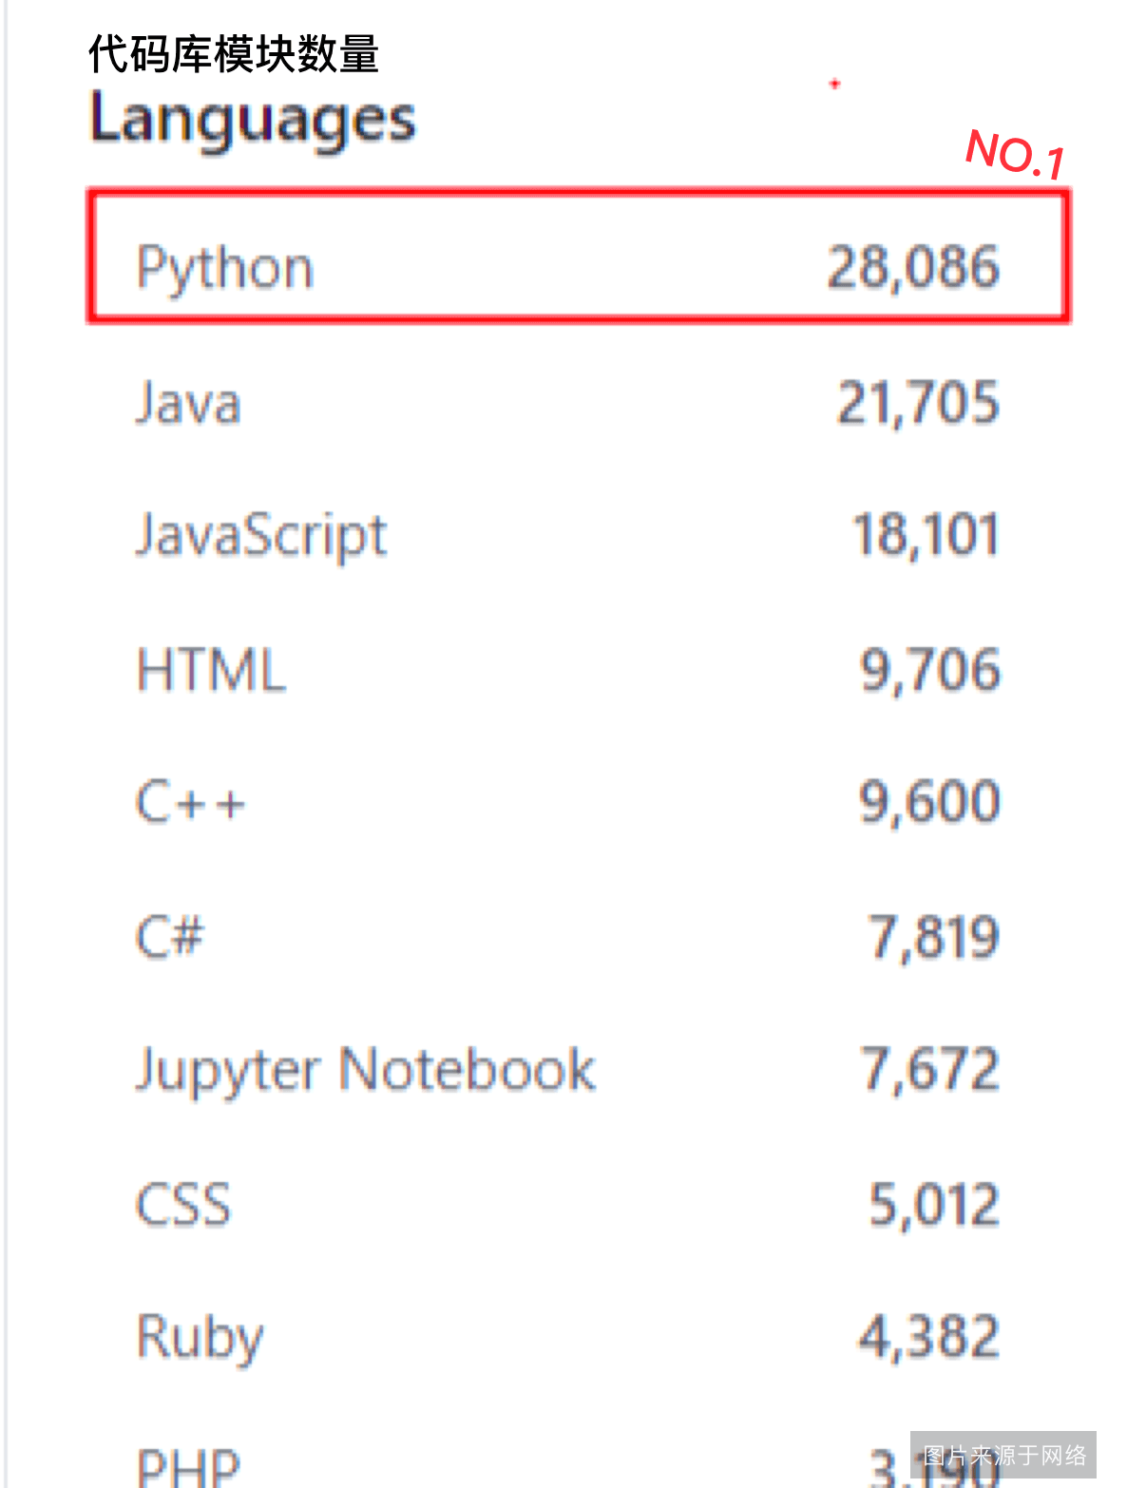Click the 18,101 JavaScript count
Image resolution: width=1127 pixels, height=1488 pixels.
(926, 535)
